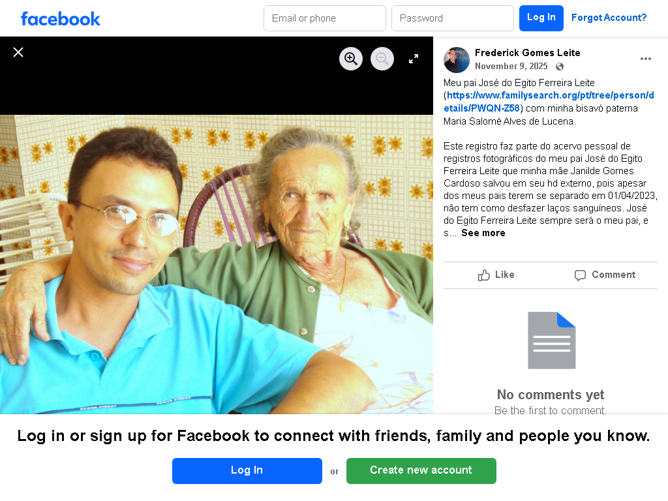Click the public globe audience icon
This screenshot has width=668, height=501.
(x=560, y=67)
